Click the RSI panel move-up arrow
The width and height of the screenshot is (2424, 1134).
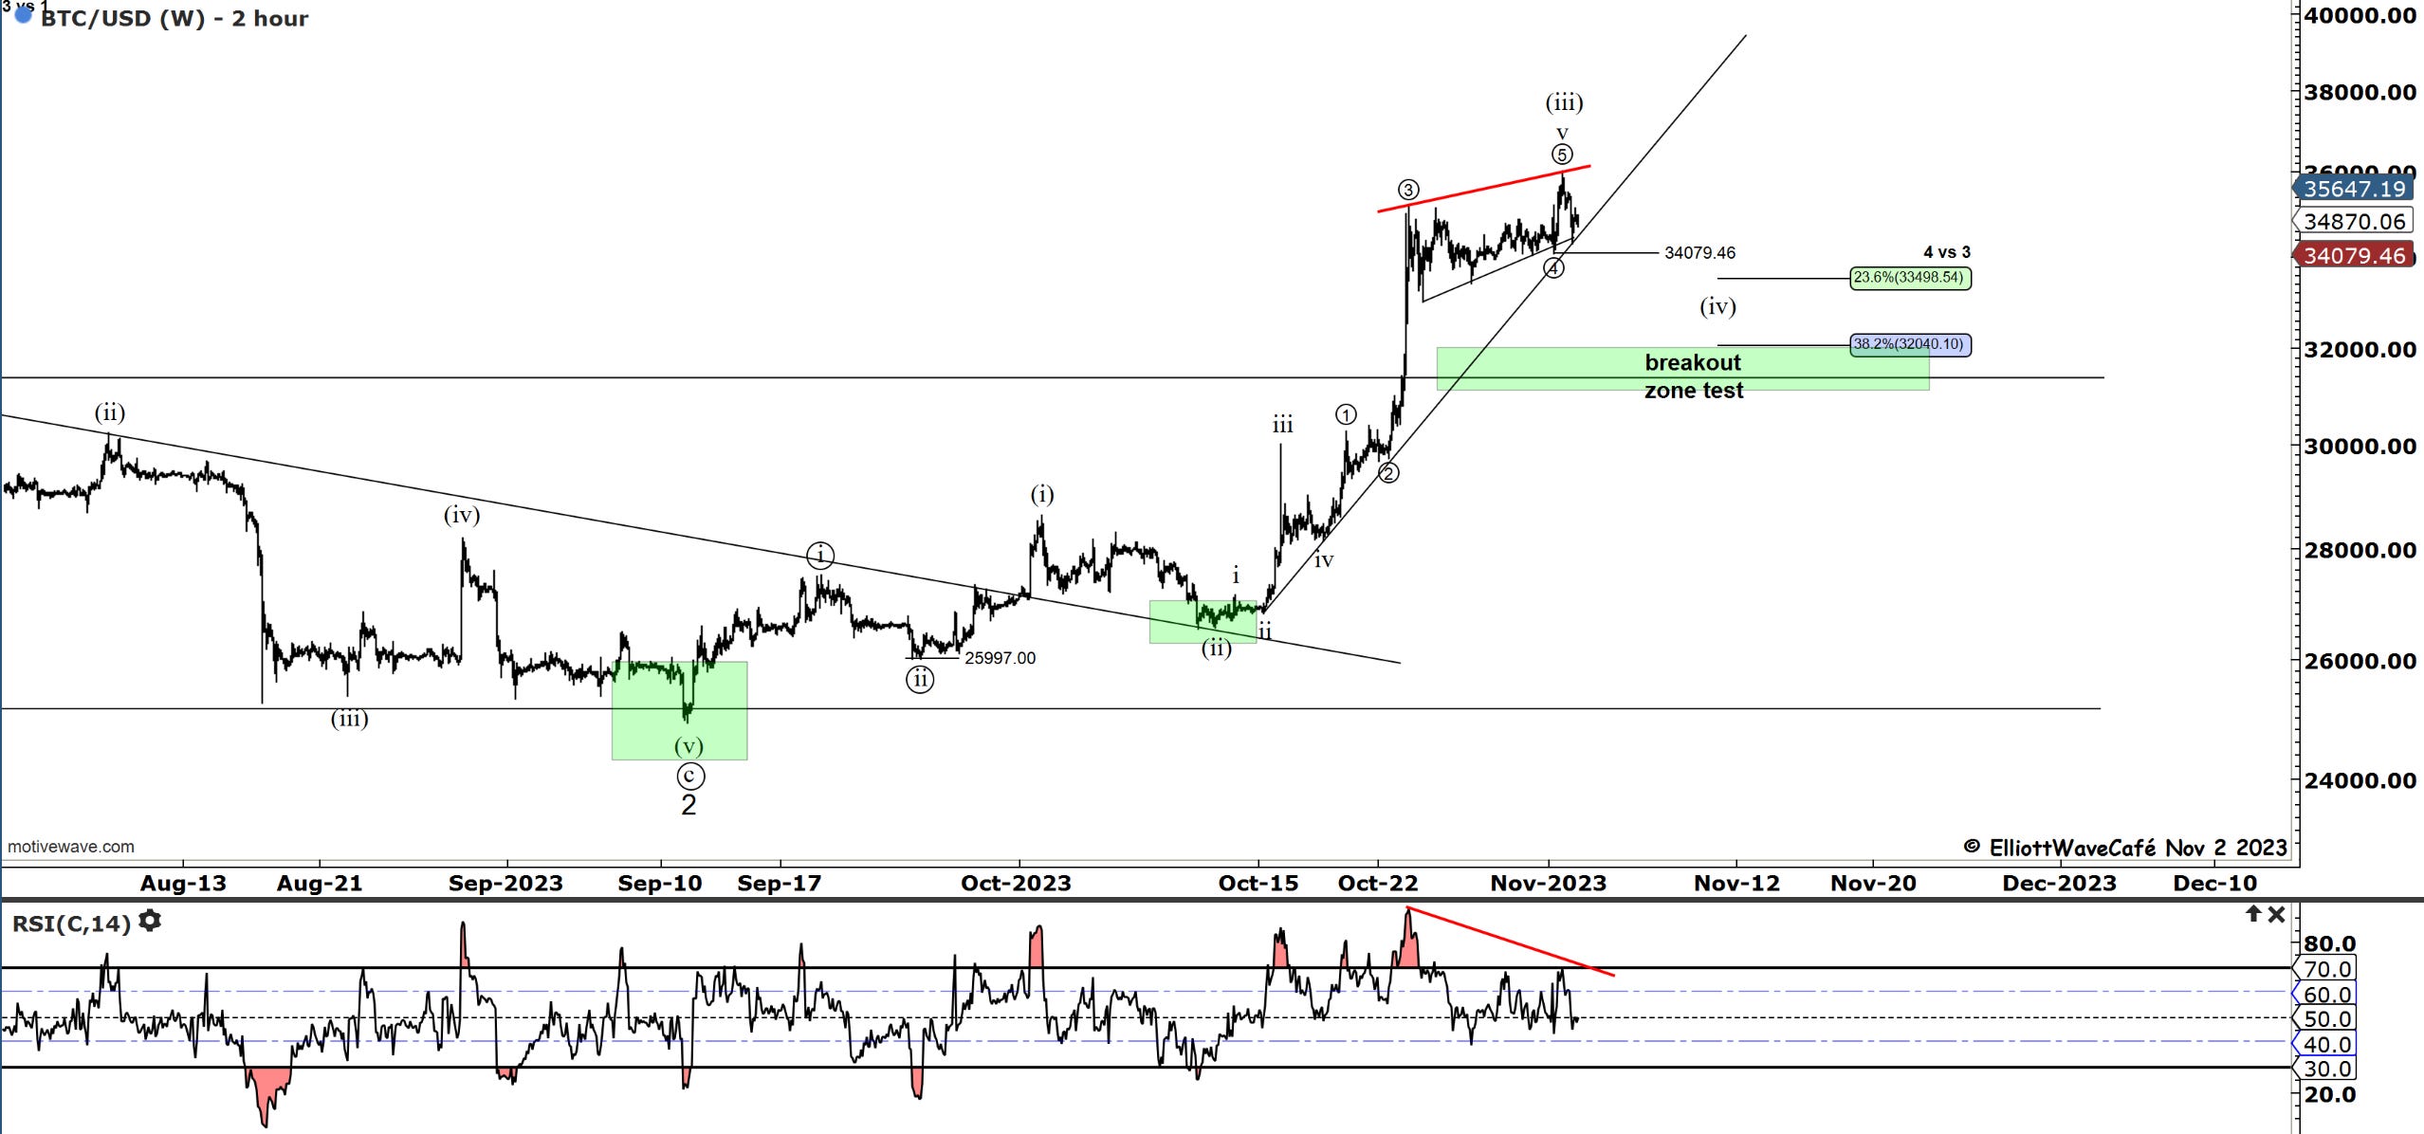point(2253,914)
